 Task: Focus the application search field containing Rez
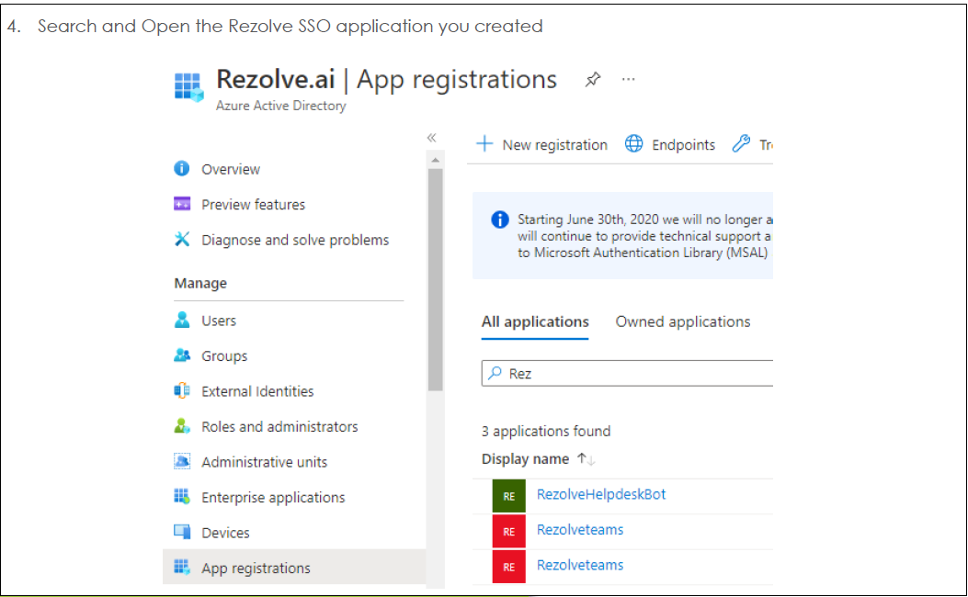[627, 373]
